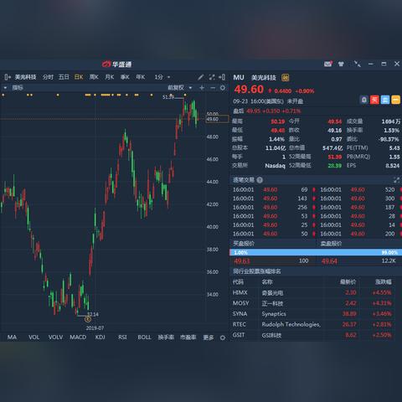The height and width of the screenshot is (402, 402).
Task: Click the bid/ask ratio blue bar
Action: 316,252
